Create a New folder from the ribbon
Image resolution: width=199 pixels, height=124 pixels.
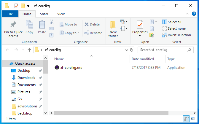[113, 29]
